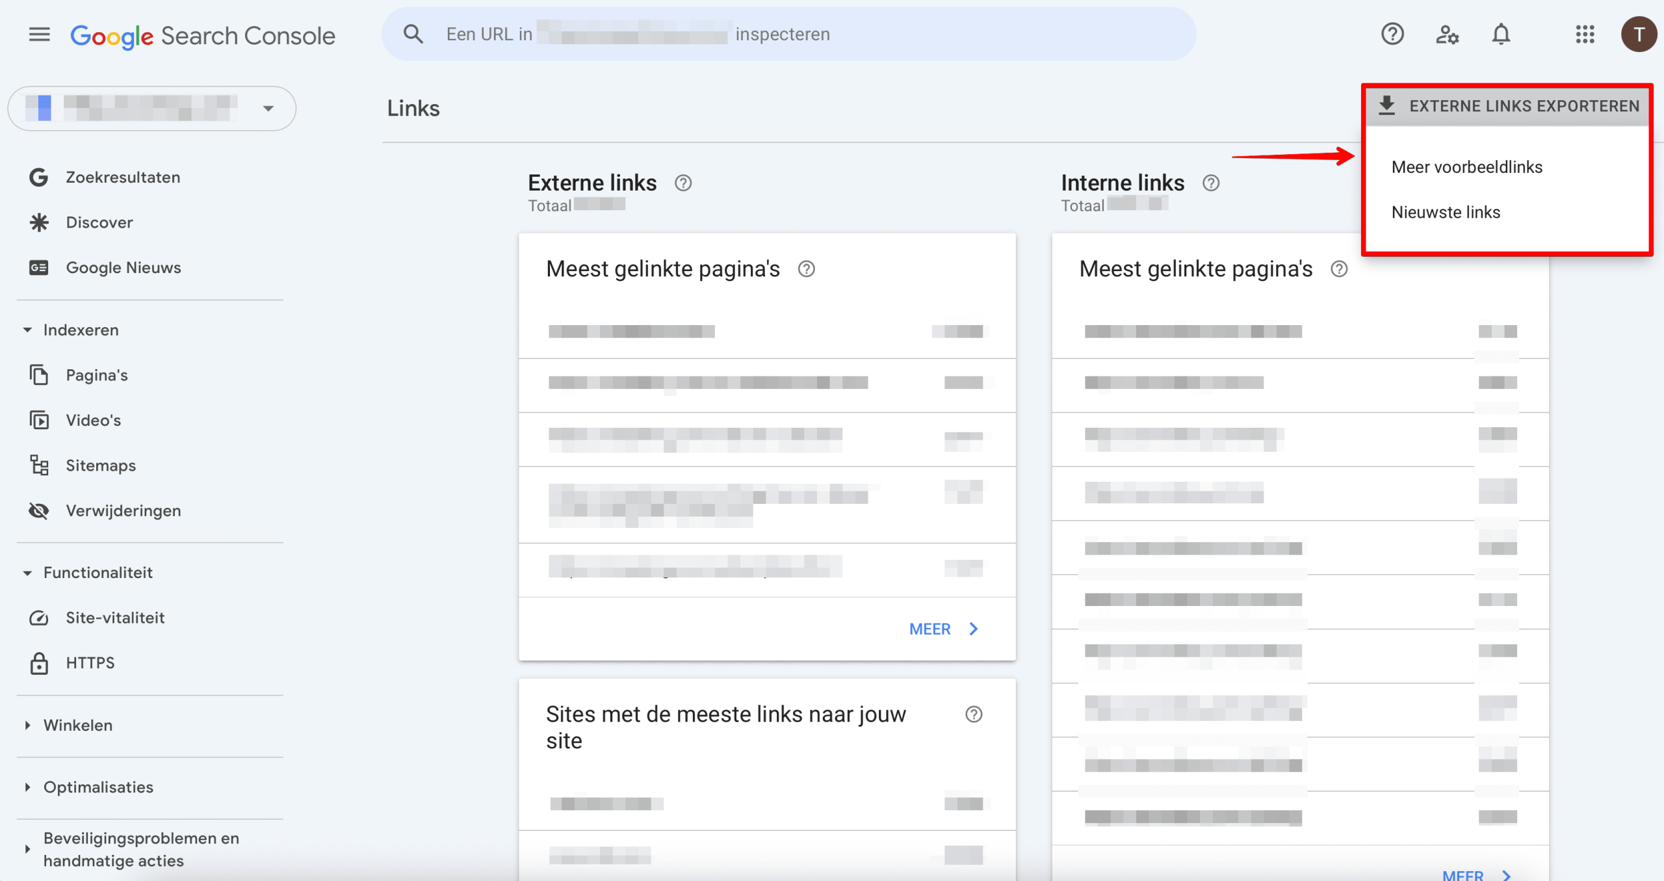Expand the Winkelen section

coord(27,726)
